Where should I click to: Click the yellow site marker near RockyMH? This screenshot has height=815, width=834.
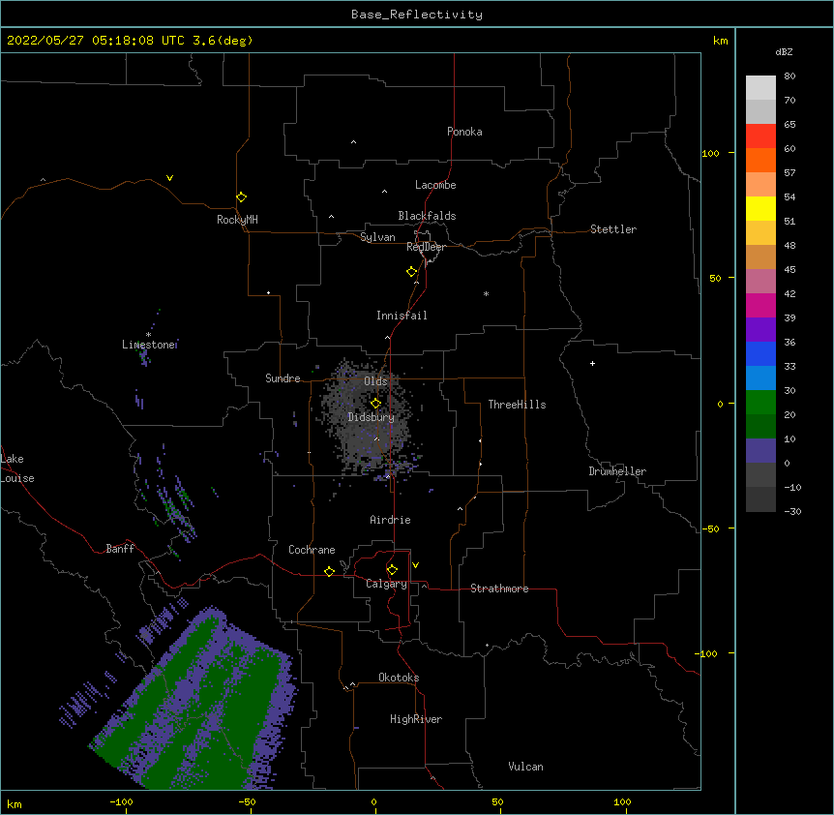coord(242,197)
